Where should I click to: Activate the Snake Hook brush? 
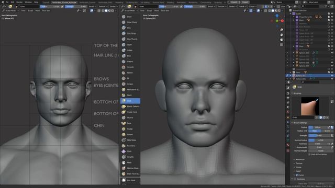coord(130,112)
